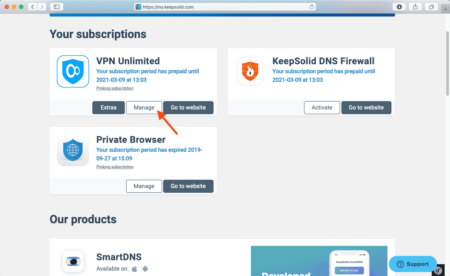Prolong subscription for Private Browser
Viewport: 450px width, 276px height.
(115, 167)
